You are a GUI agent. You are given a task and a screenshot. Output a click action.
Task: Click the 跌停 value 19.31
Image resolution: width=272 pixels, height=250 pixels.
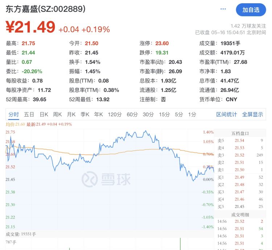(162, 53)
